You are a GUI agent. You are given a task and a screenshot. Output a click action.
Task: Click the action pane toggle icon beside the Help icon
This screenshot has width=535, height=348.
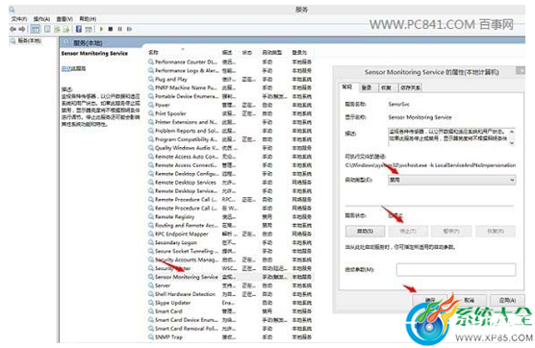click(x=89, y=29)
